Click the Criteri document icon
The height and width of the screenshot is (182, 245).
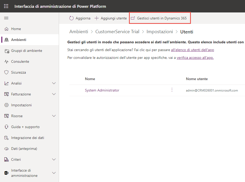coord(6,159)
